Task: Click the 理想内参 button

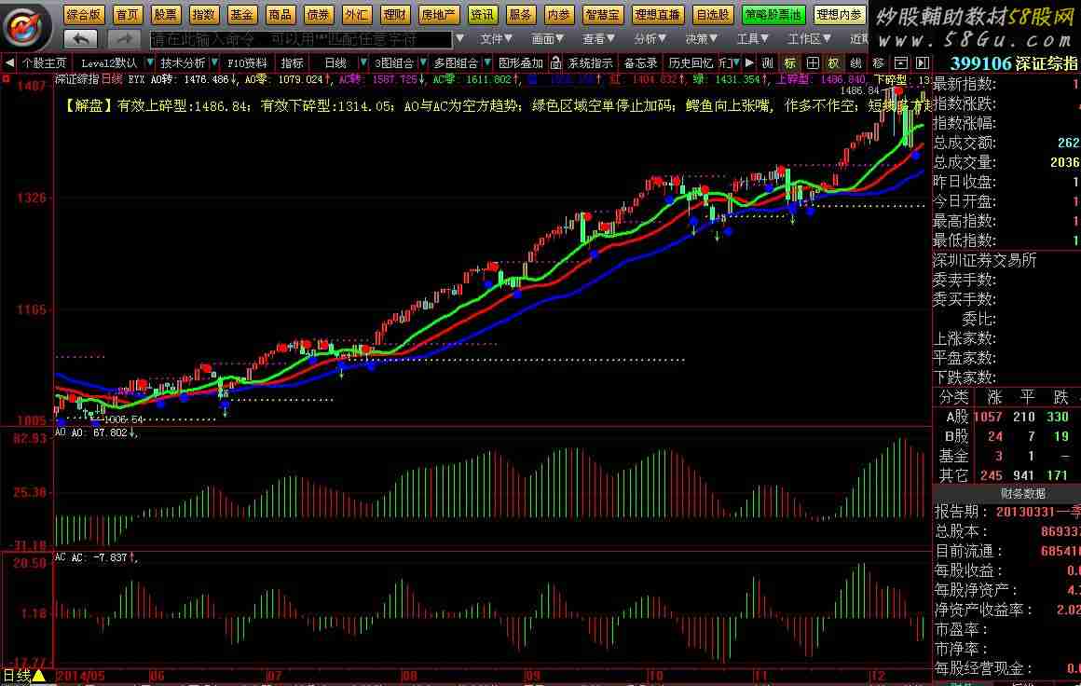Action: 839,15
